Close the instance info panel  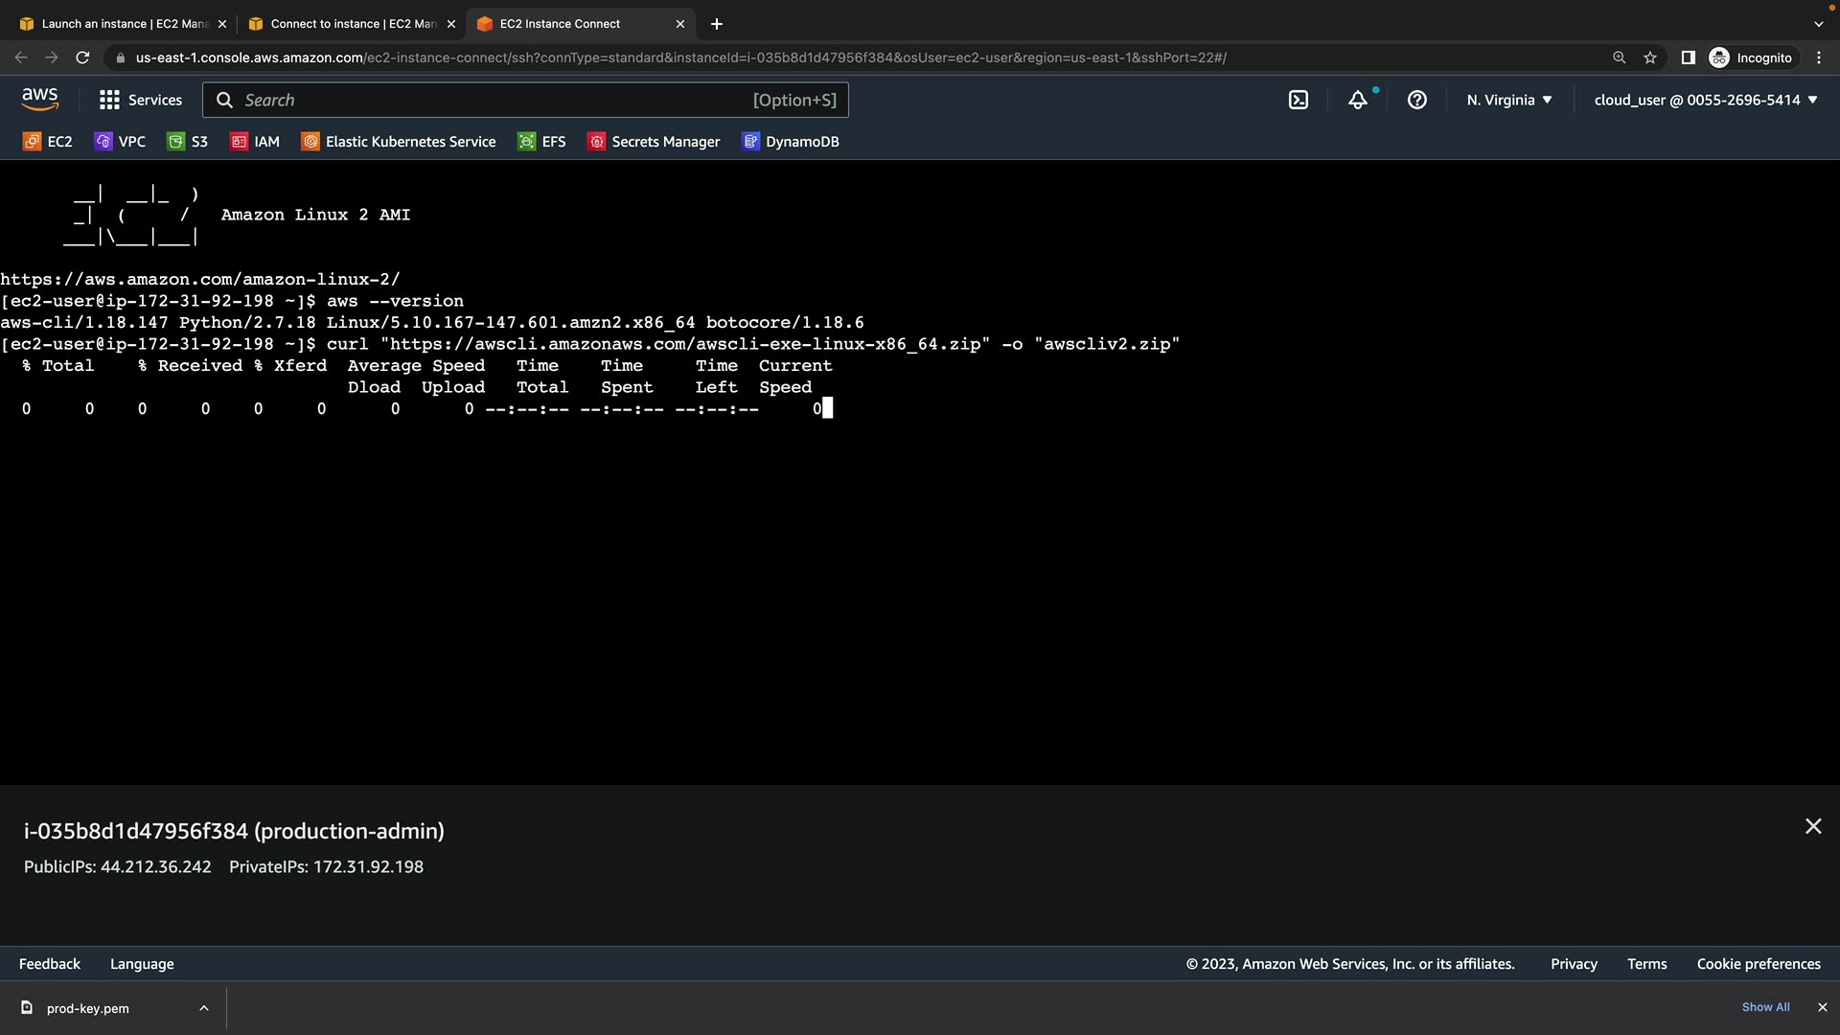point(1813,826)
